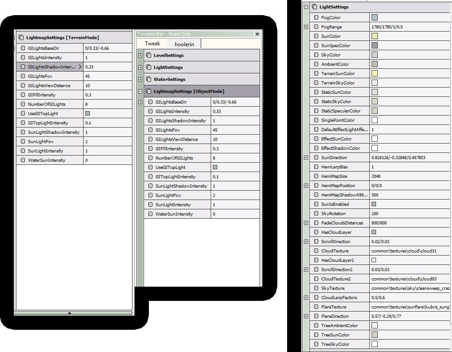Click the property icon beside SkyTexture
452x352 pixels.
[316, 288]
